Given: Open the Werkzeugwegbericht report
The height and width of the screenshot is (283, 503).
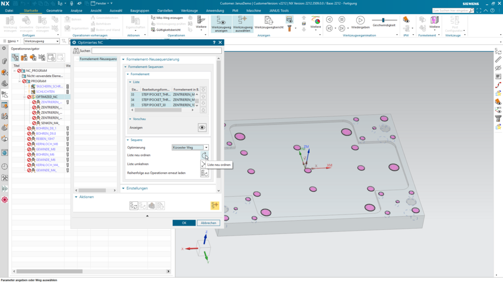Looking at the screenshot, I should [269, 23].
